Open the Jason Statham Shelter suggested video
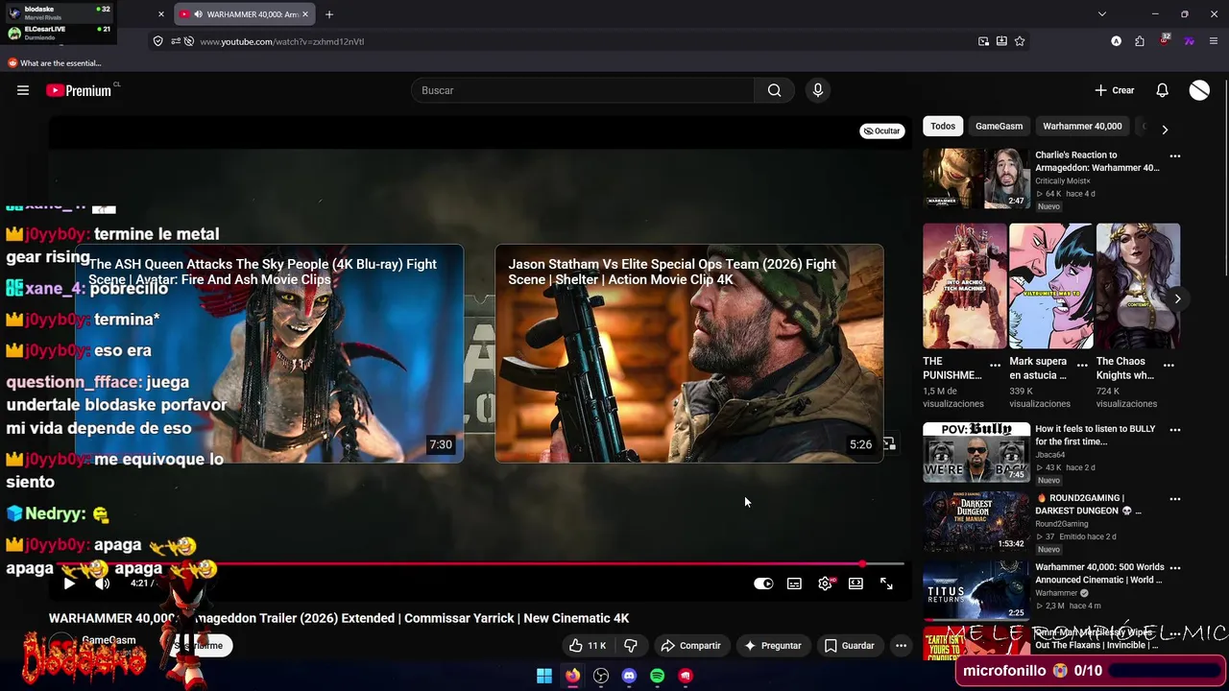 coord(689,353)
